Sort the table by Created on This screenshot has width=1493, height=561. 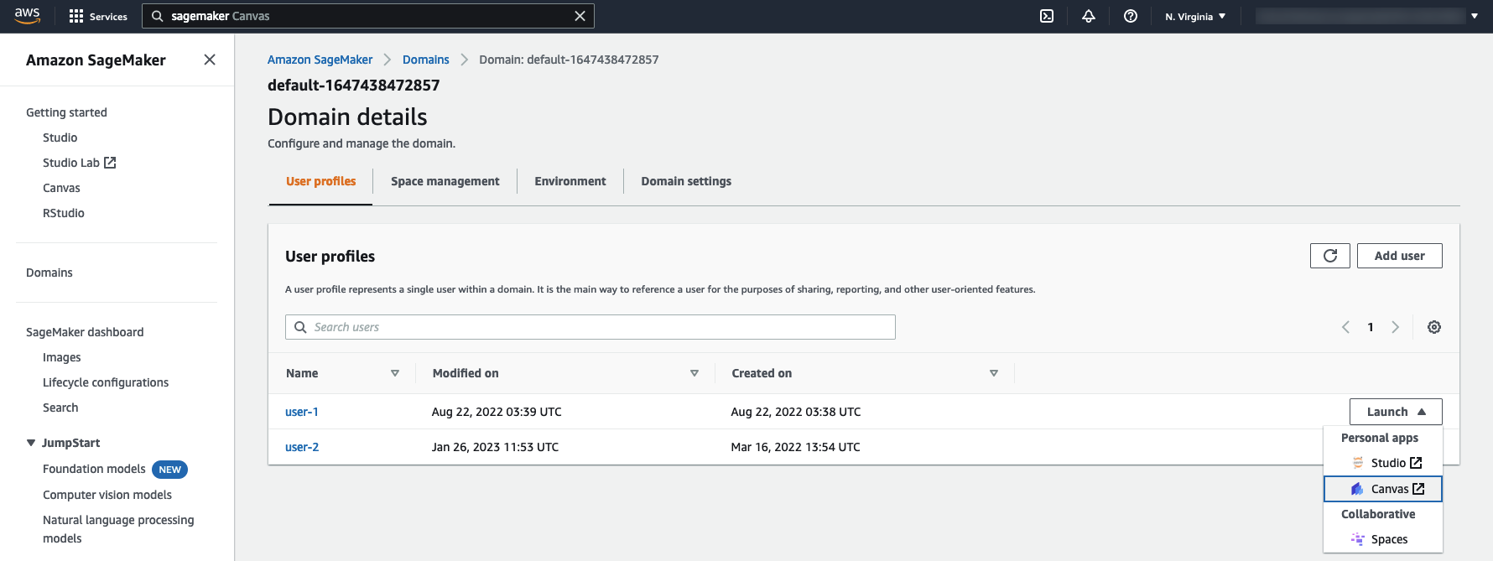tap(994, 373)
